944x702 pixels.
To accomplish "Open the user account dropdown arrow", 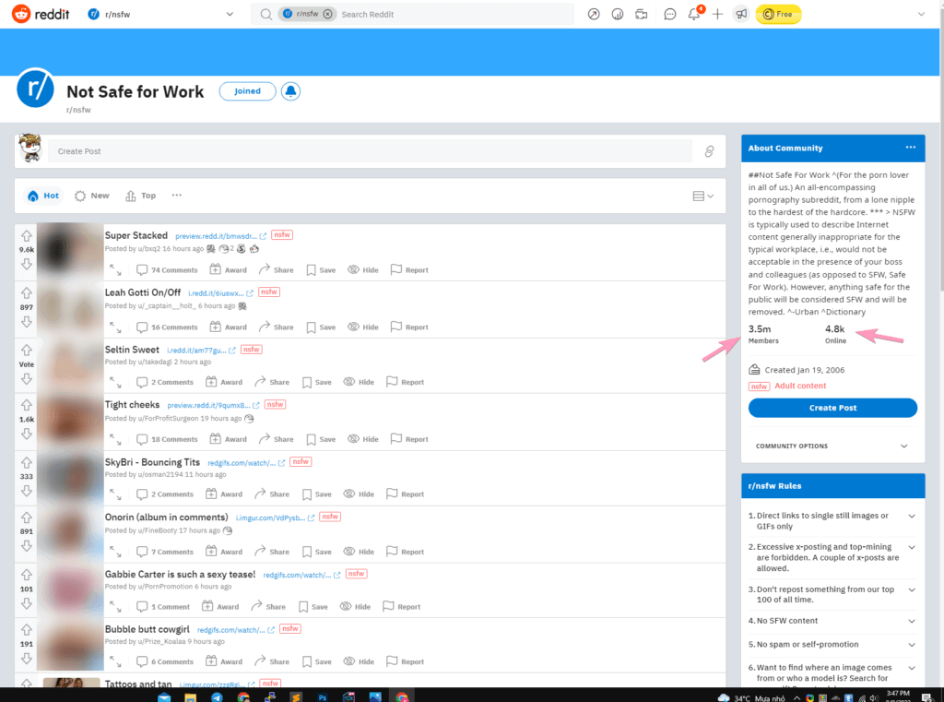I will (921, 14).
